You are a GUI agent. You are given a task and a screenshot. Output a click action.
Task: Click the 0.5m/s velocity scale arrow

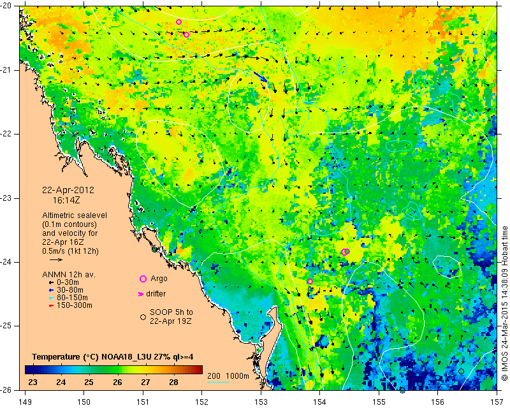tap(56, 259)
